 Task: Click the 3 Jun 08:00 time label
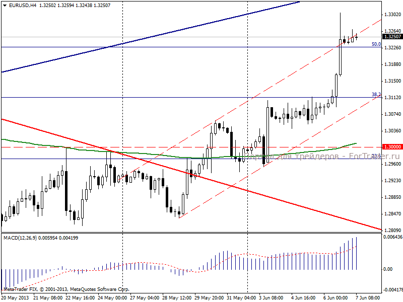coord(271,298)
